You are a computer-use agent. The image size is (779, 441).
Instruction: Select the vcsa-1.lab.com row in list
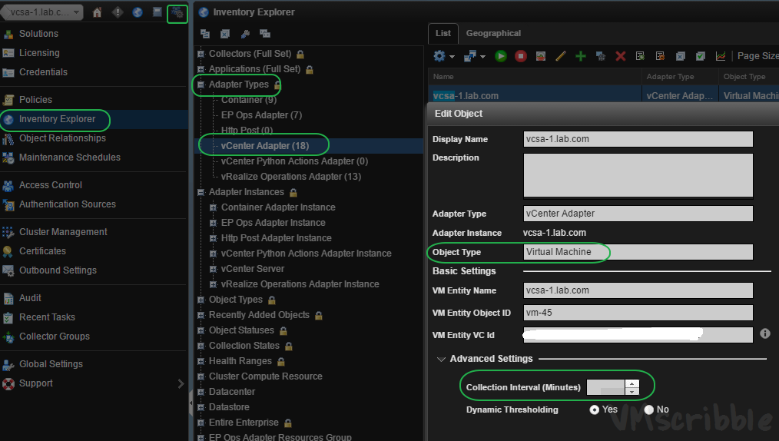603,95
